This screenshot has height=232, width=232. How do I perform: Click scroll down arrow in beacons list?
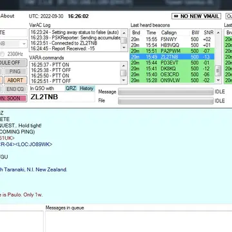click(218, 81)
